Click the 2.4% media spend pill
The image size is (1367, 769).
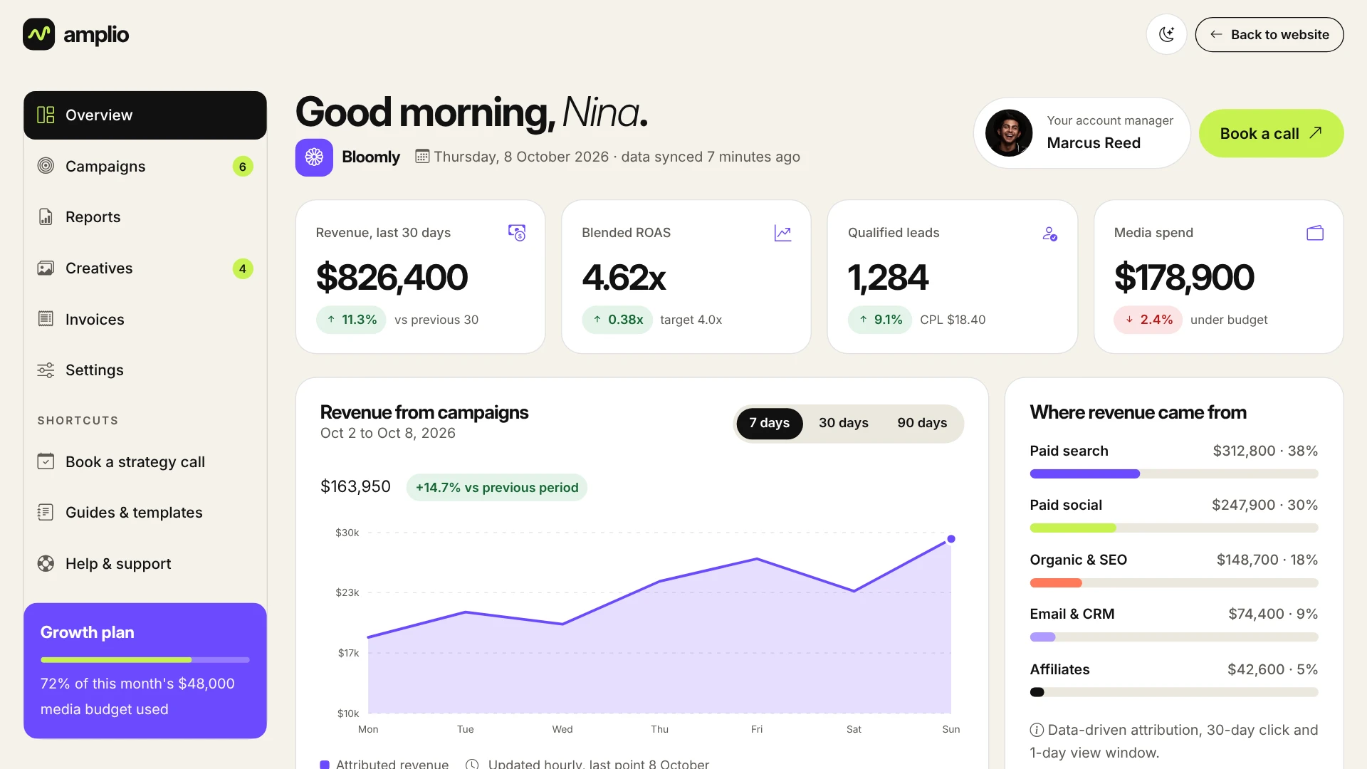pyautogui.click(x=1148, y=320)
